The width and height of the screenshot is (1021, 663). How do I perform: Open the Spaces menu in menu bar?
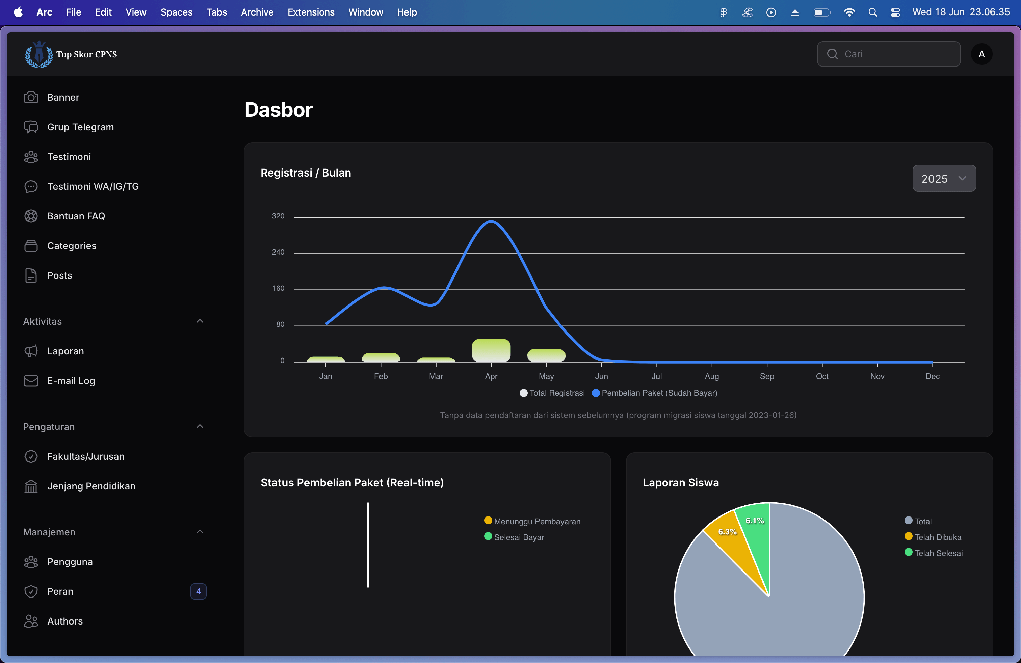176,12
